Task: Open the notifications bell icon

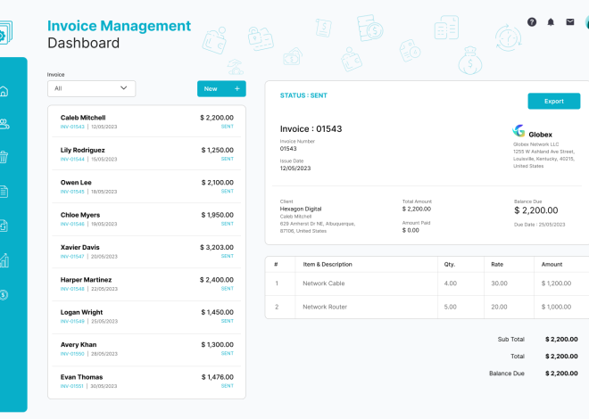Action: pyautogui.click(x=551, y=22)
